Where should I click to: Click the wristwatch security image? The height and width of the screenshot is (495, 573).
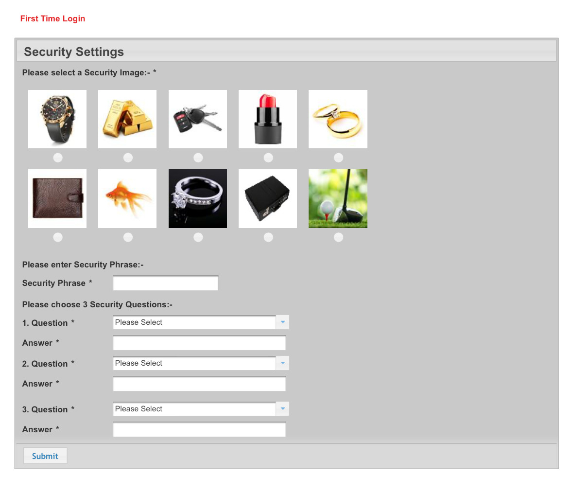click(x=57, y=119)
